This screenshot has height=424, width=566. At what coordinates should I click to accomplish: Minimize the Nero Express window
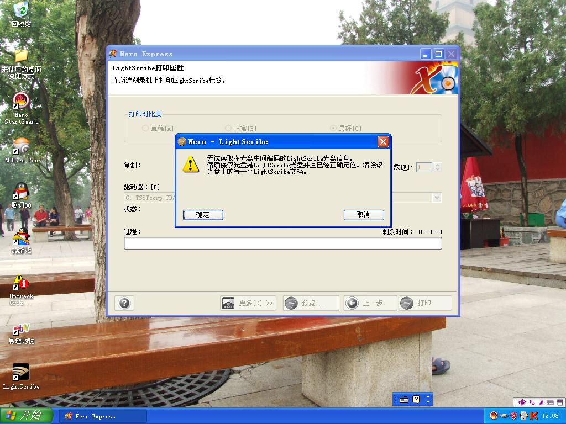[426, 54]
